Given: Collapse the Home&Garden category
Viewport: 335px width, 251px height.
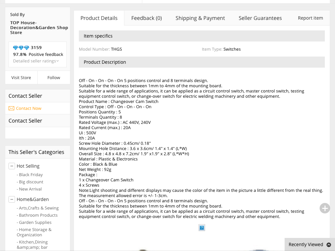Looking at the screenshot, I should tap(12, 199).
